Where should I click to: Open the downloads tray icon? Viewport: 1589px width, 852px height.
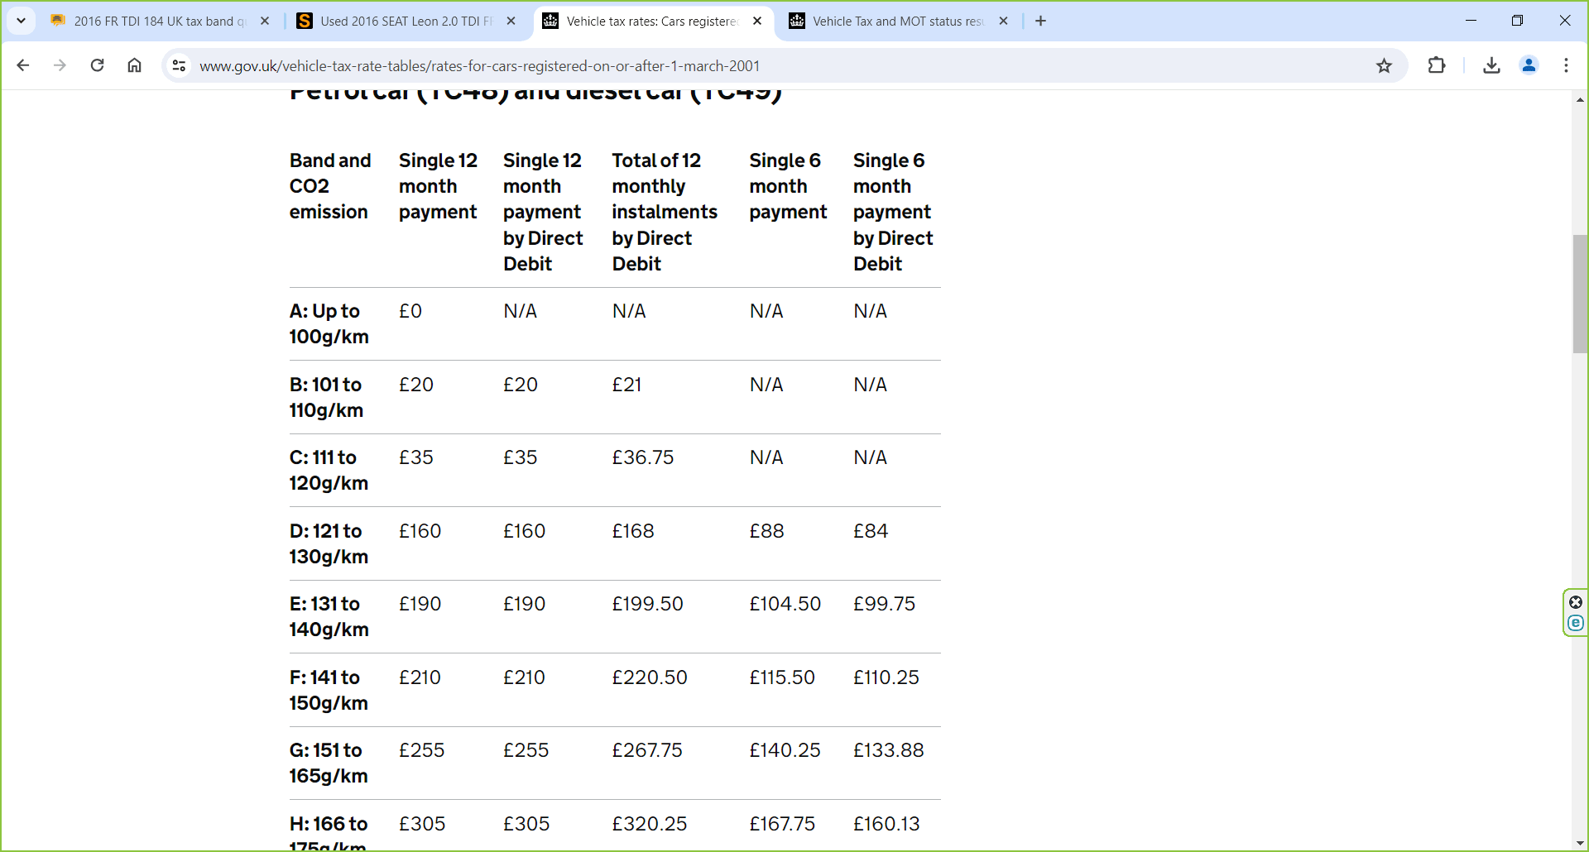[1491, 65]
